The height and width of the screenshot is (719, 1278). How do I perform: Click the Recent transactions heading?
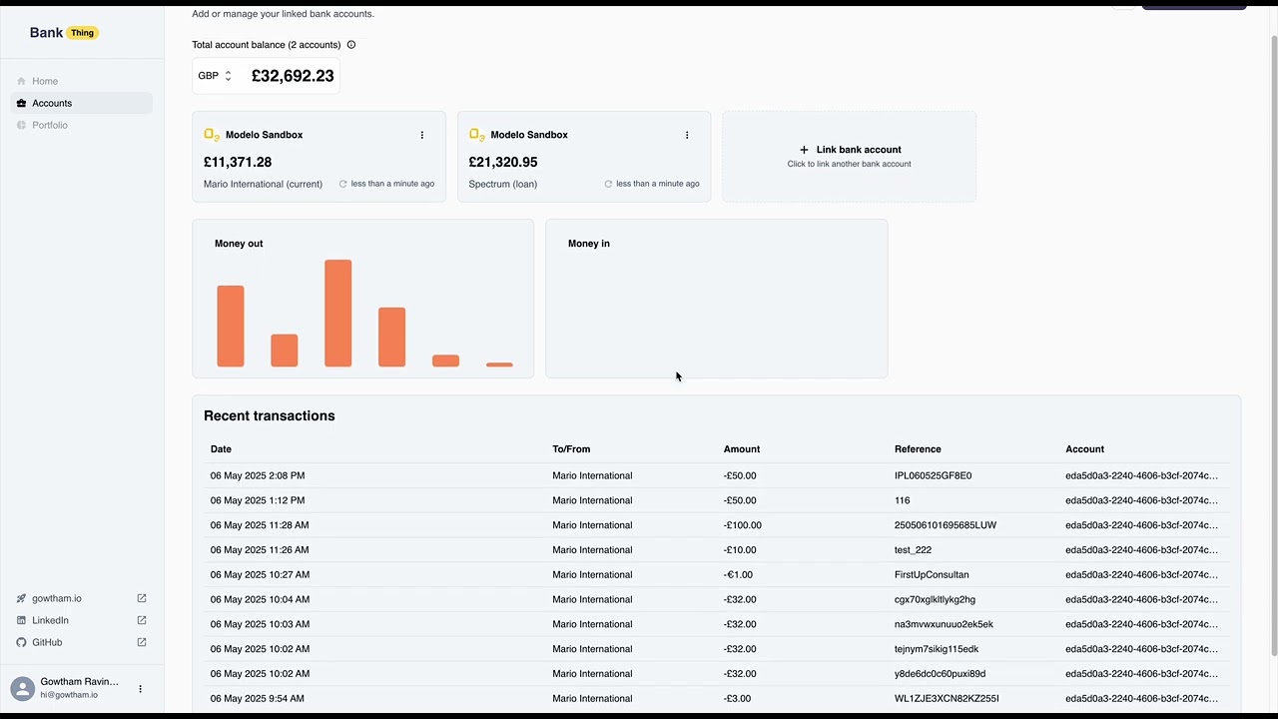tap(270, 416)
